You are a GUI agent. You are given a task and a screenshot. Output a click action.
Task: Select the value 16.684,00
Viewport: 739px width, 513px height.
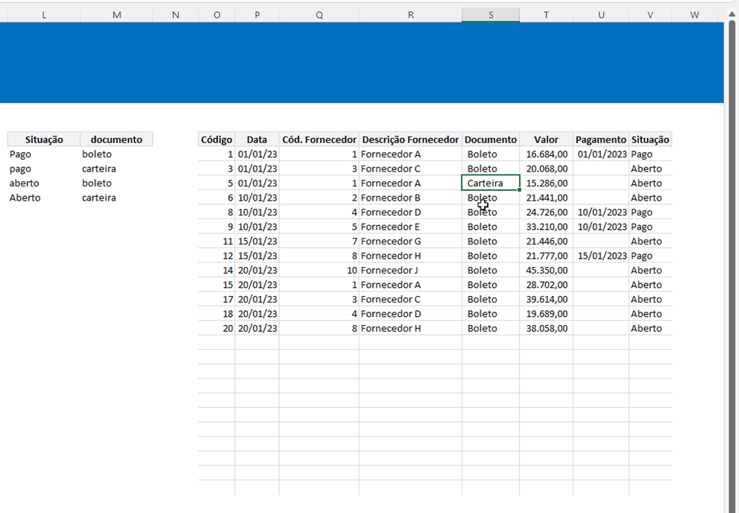pyautogui.click(x=547, y=154)
